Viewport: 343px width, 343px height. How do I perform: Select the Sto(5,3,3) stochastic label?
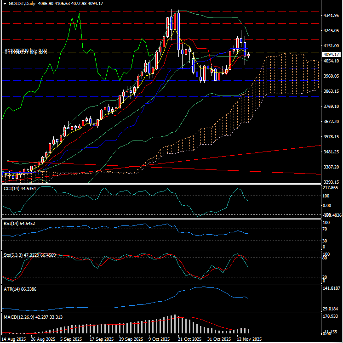[x=29, y=255]
